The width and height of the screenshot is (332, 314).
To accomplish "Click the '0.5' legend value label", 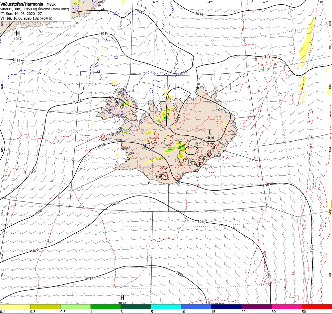I will point(63,312).
